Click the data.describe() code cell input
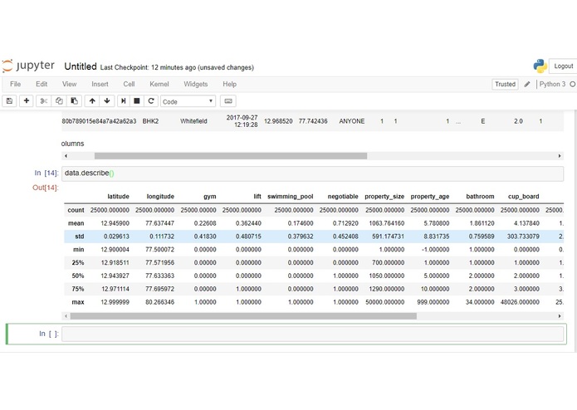This screenshot has width=577, height=410. tap(312, 173)
